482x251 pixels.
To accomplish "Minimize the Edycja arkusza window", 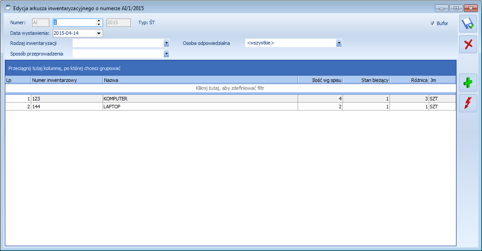I will click(x=442, y=8).
